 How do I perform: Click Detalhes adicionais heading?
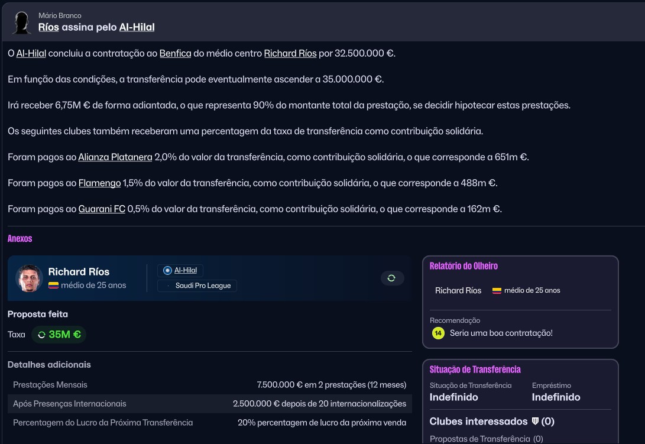[x=49, y=365]
